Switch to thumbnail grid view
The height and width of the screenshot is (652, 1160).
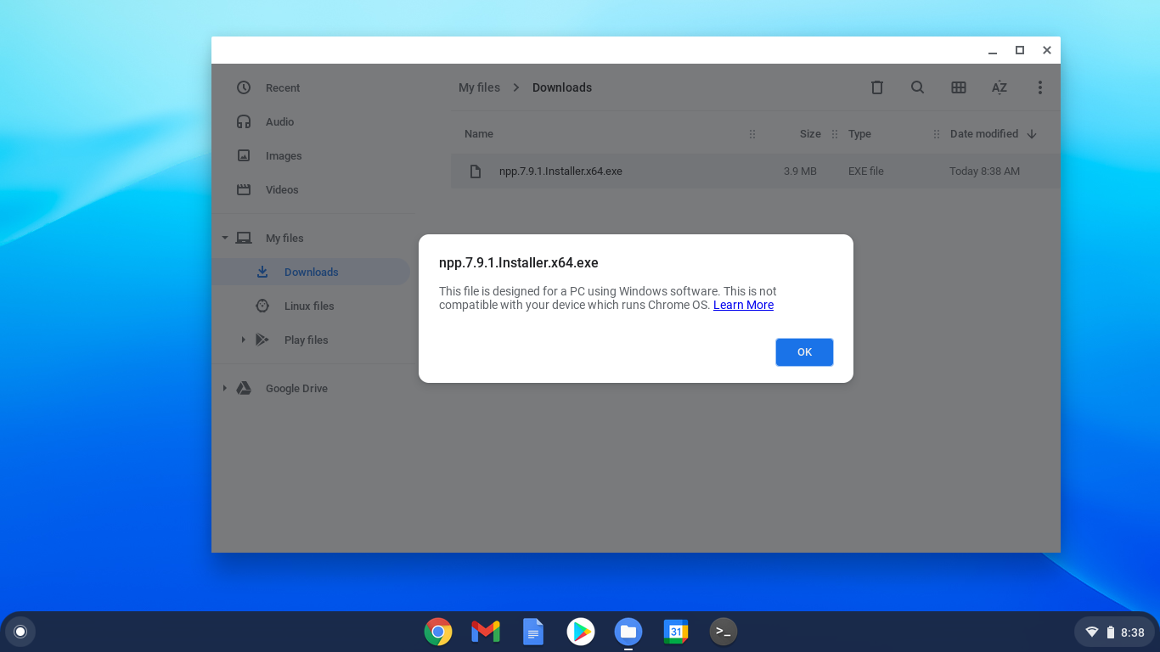click(959, 87)
